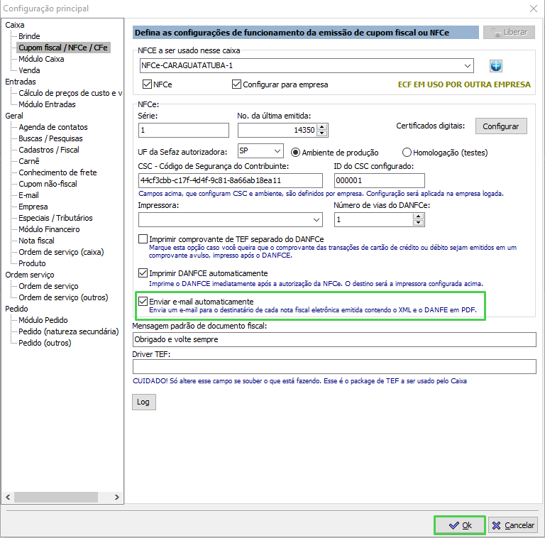Select Empresa tree item
The image size is (545, 538).
(33, 207)
